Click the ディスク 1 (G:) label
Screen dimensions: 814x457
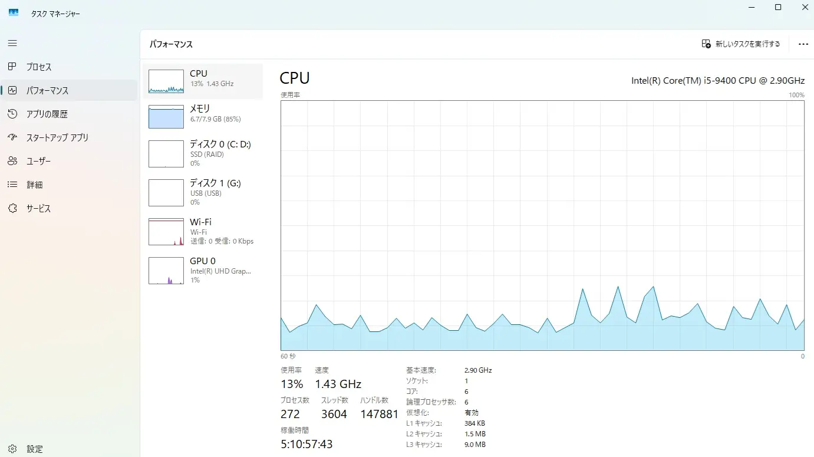215,183
